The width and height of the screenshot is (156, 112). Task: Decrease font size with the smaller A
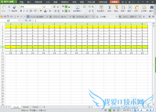click(x=58, y=7)
